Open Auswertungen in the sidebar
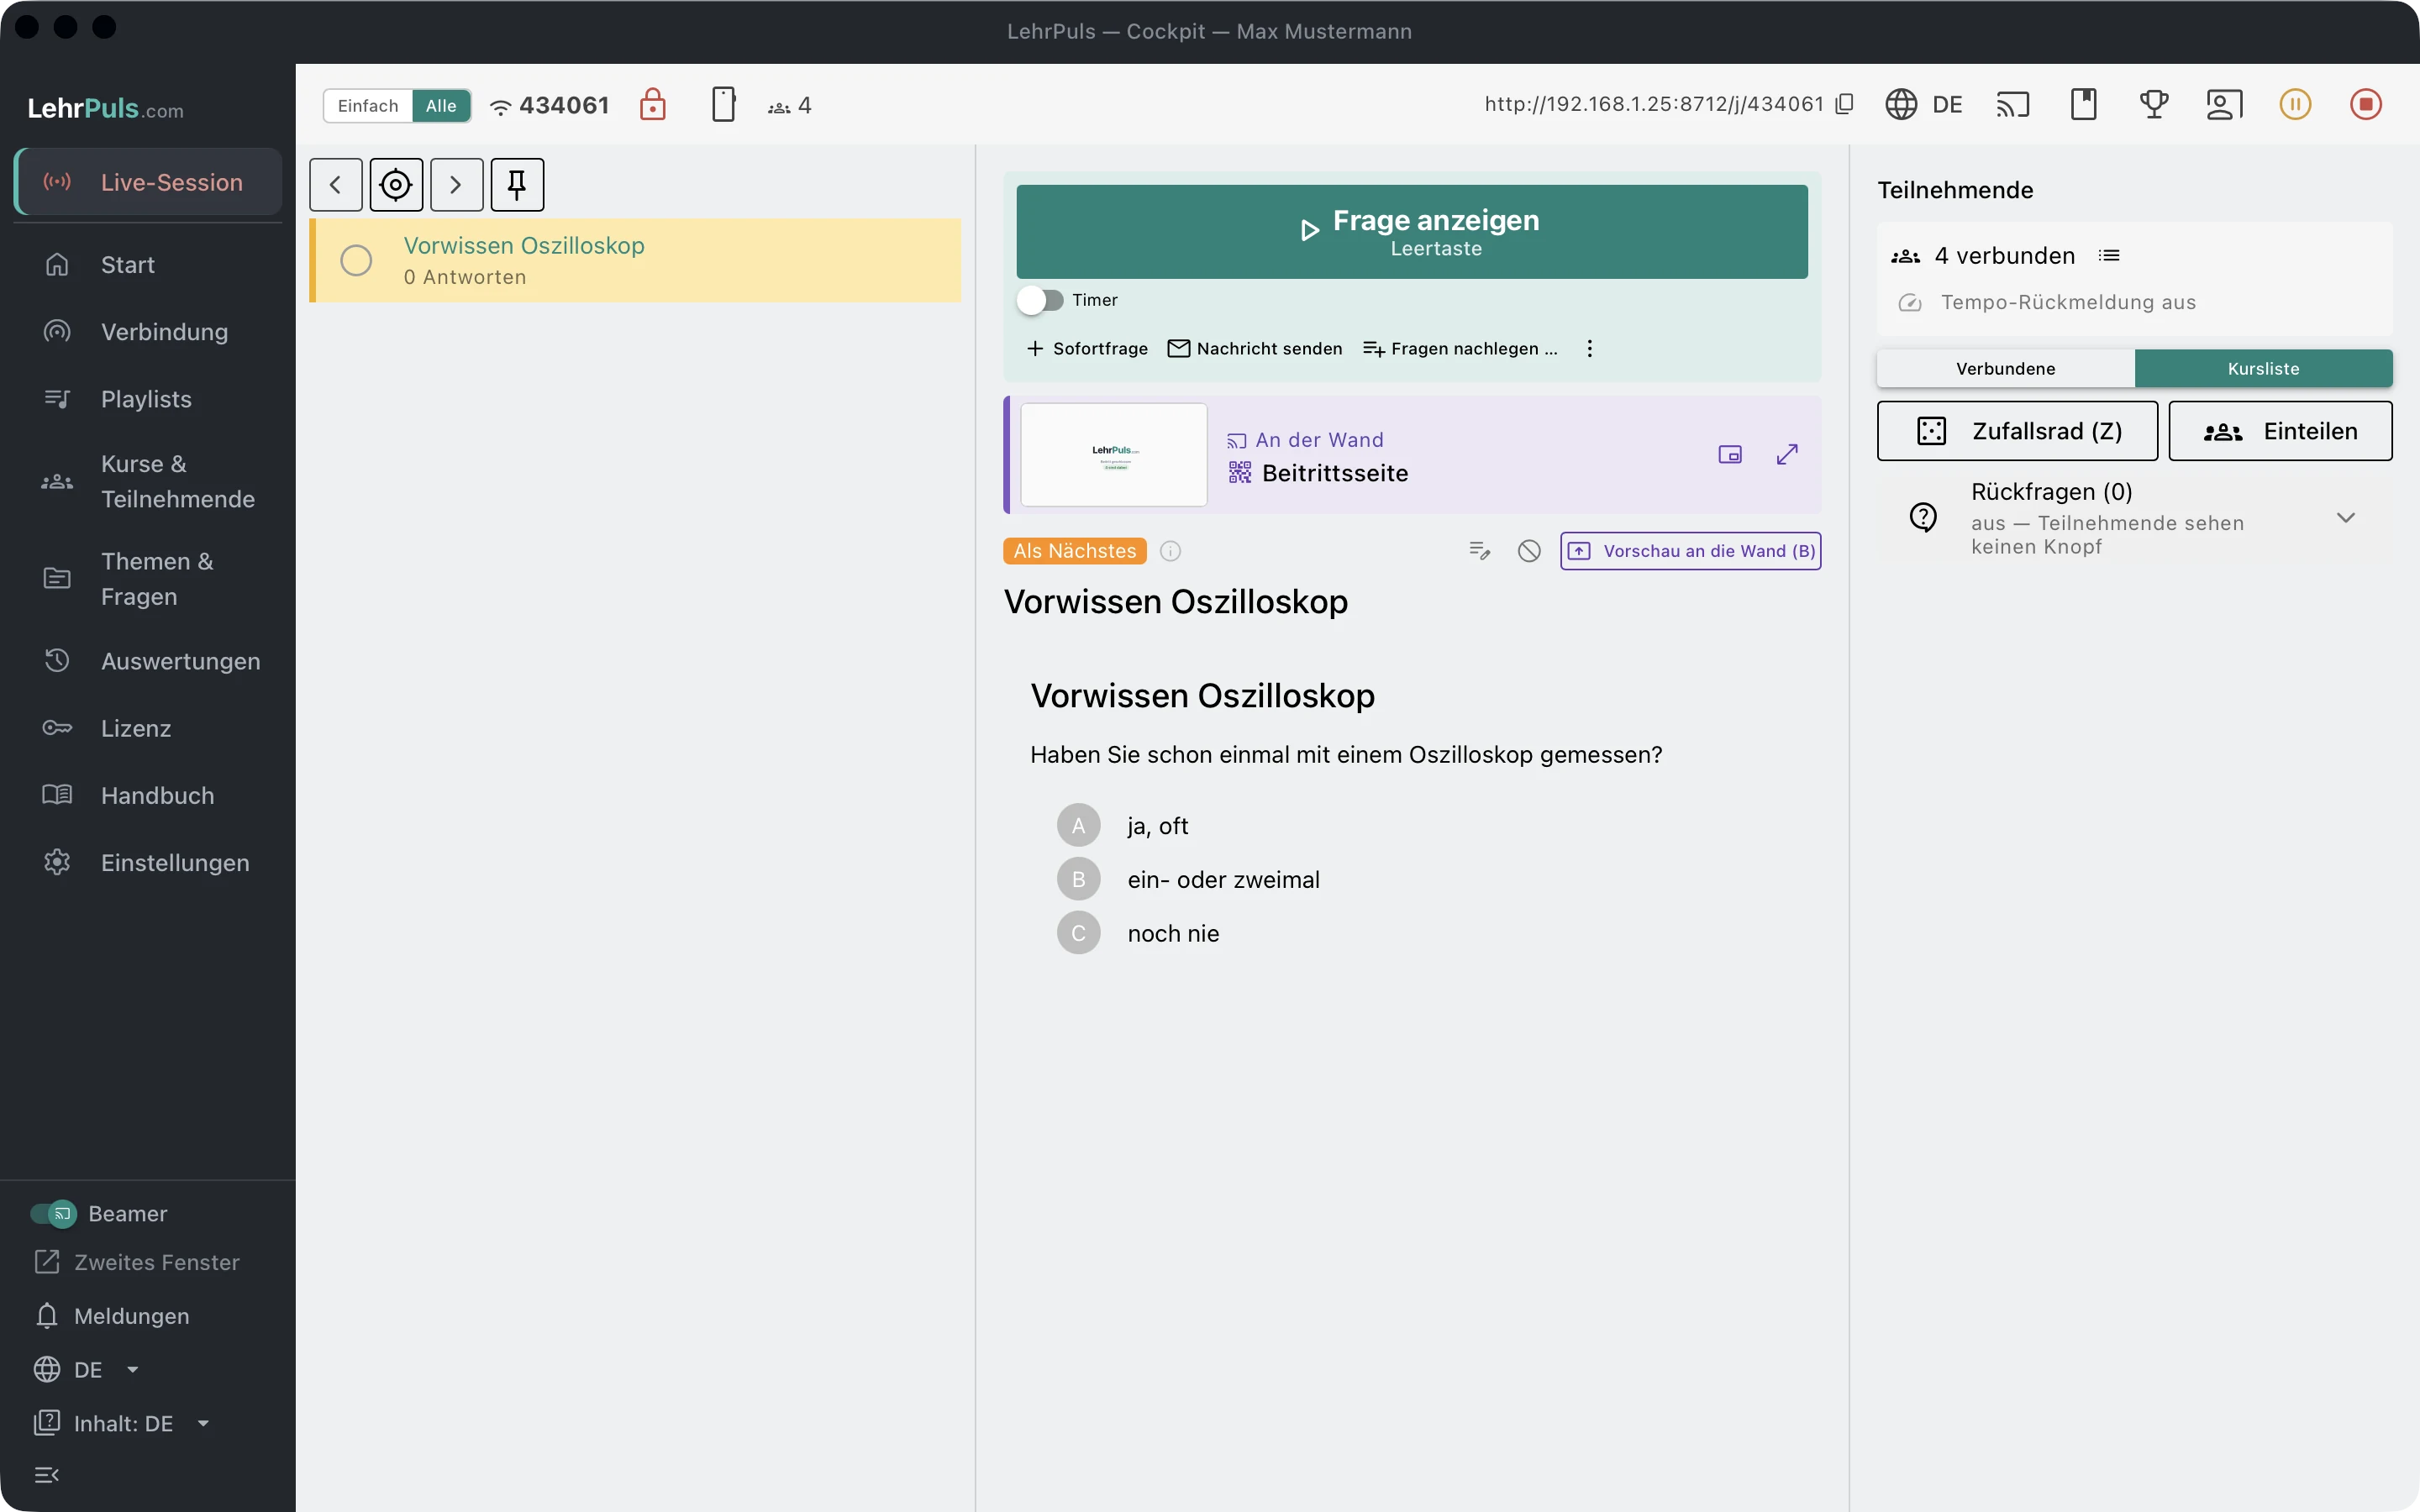 coord(148,661)
